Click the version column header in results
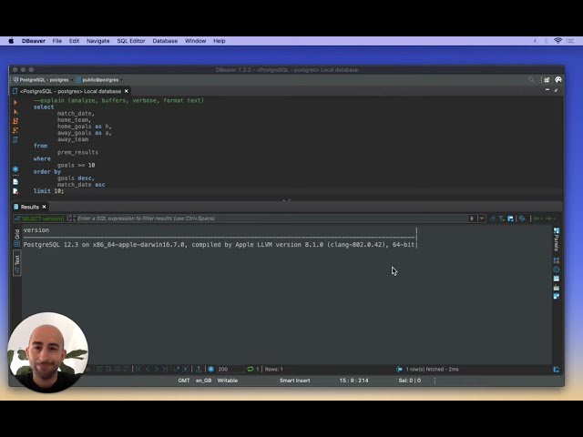583x437 pixels. (x=36, y=230)
